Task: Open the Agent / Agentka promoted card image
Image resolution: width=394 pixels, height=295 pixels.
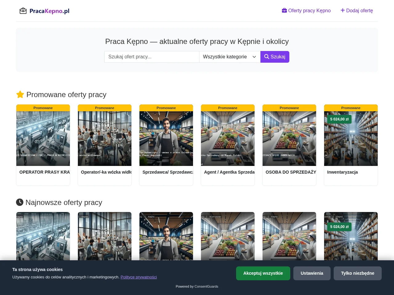Action: click(x=228, y=139)
